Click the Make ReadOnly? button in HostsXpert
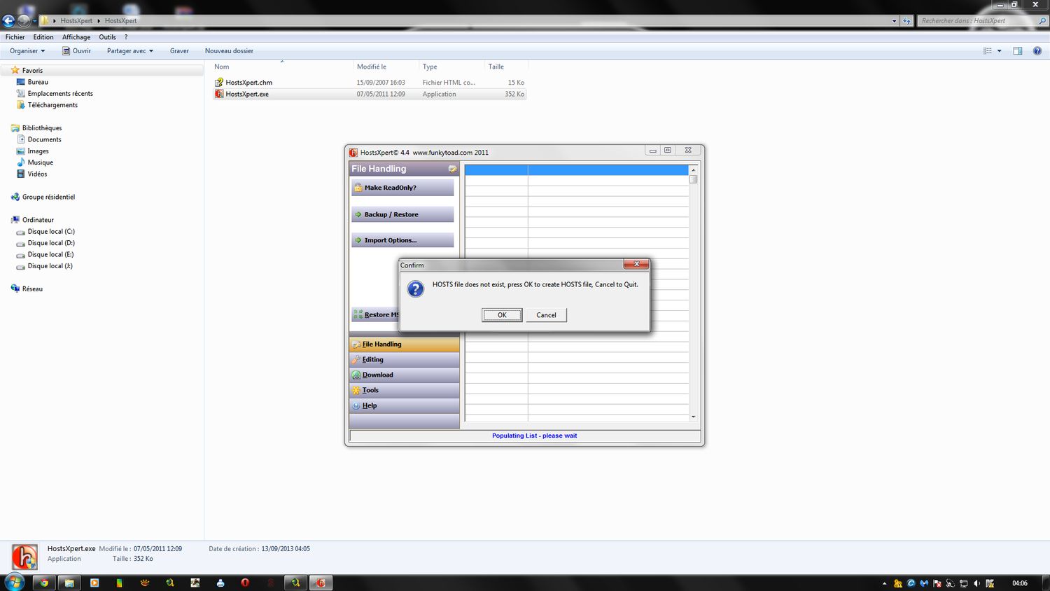Viewport: 1050px width, 591px height. pos(402,188)
